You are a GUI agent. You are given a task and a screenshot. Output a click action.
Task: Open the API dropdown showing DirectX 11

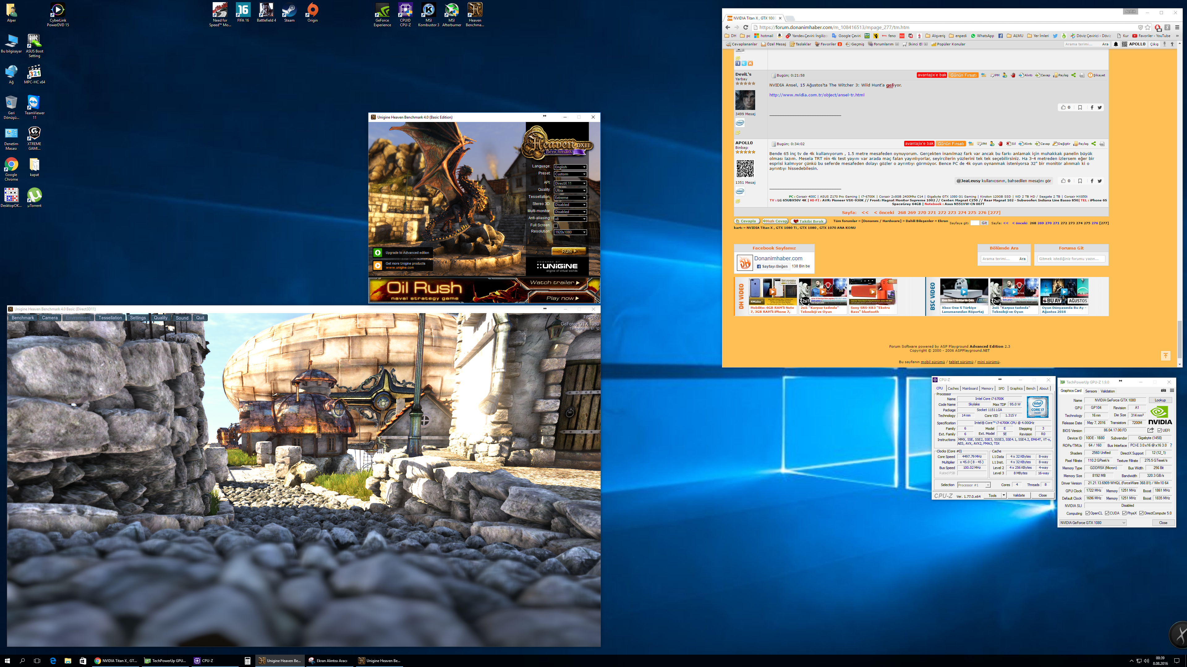[x=570, y=183]
